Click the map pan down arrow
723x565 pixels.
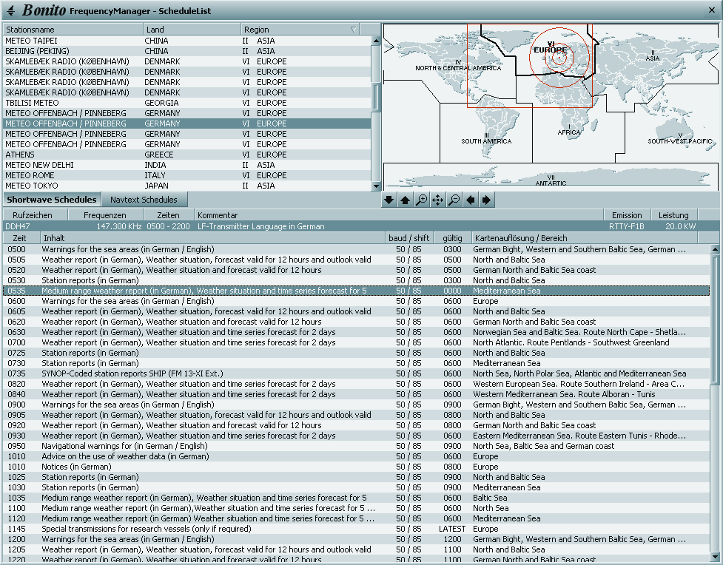(390, 200)
